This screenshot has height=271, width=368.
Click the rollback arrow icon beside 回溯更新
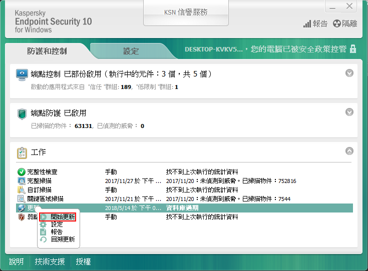pyautogui.click(x=43, y=239)
